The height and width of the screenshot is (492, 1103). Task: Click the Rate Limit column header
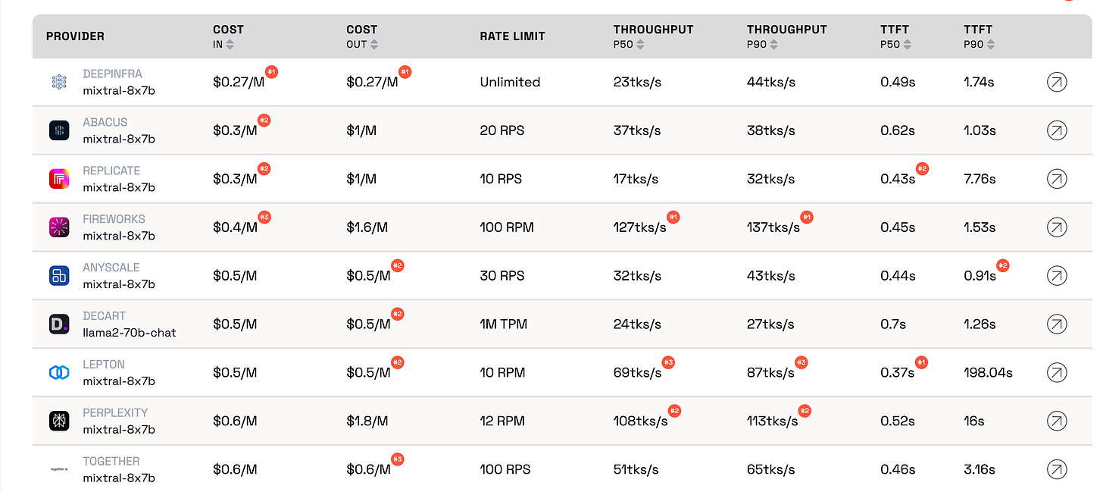coord(512,36)
